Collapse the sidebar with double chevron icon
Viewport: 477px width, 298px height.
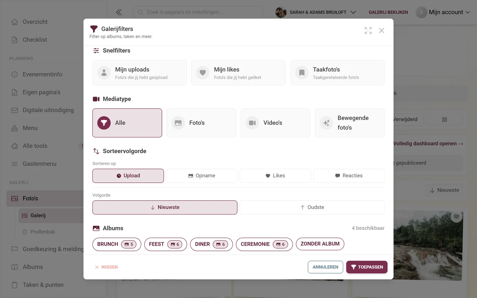tap(119, 12)
